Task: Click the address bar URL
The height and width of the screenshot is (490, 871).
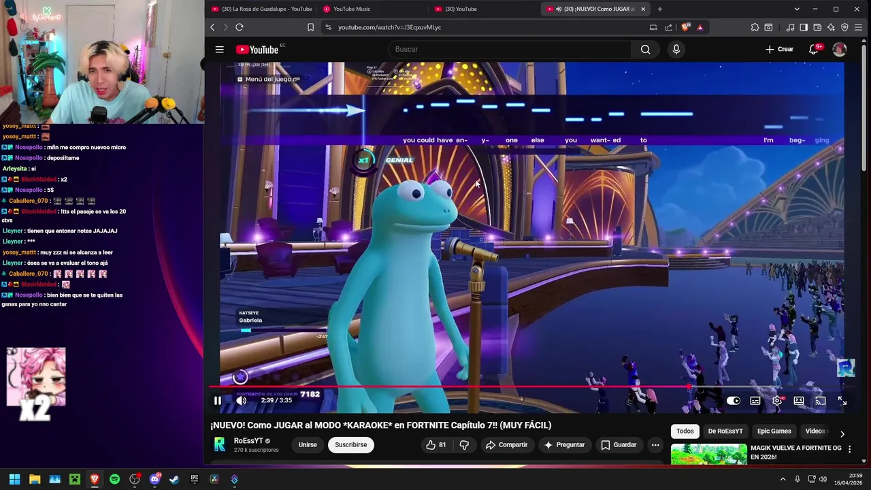Action: [x=389, y=27]
